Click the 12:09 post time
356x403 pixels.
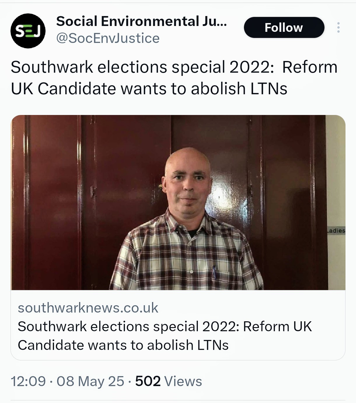point(28,381)
